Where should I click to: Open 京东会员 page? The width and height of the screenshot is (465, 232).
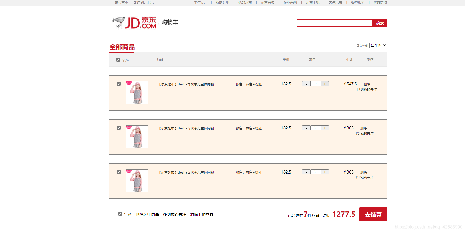coord(267,2)
